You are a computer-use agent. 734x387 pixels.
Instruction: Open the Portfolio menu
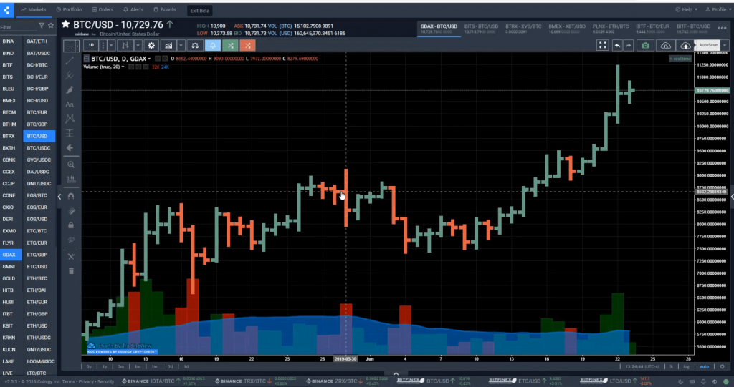(x=69, y=9)
